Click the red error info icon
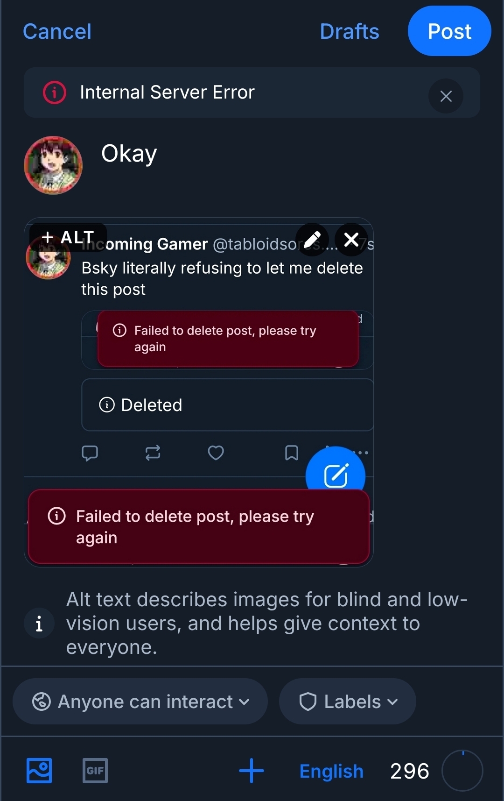Viewport: 504px width, 801px height. coord(55,92)
